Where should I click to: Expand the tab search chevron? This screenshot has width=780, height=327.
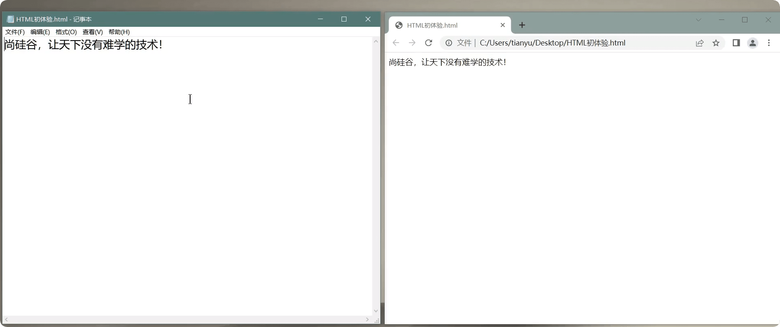(699, 20)
